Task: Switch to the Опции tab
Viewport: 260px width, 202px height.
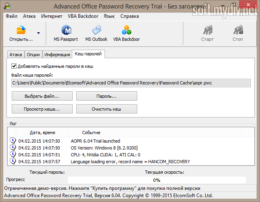Action: point(34,55)
